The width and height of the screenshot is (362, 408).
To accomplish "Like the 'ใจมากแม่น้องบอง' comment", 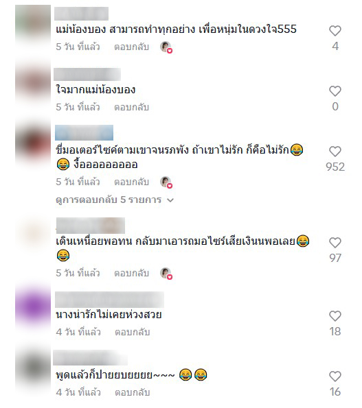I will pos(335,91).
